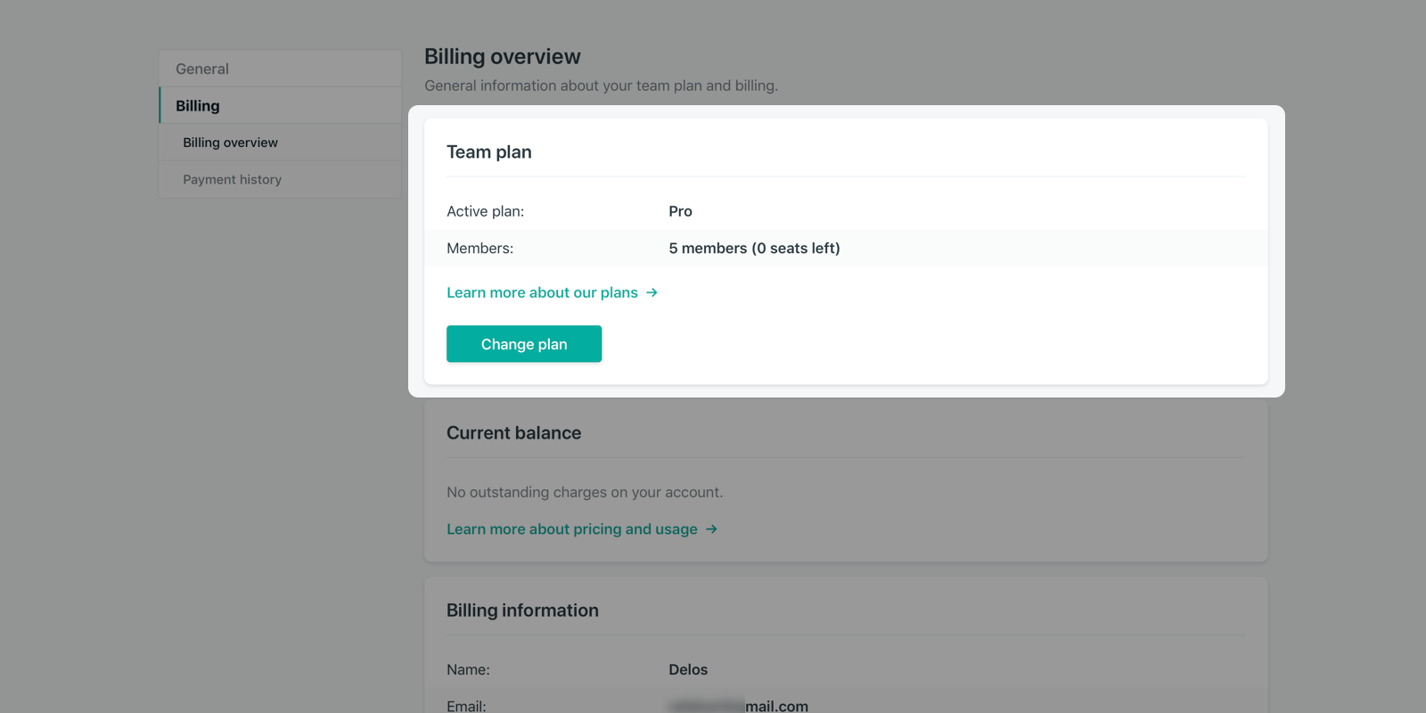Click the Current balance section heading
Viewport: 1426px width, 713px height.
pos(513,433)
